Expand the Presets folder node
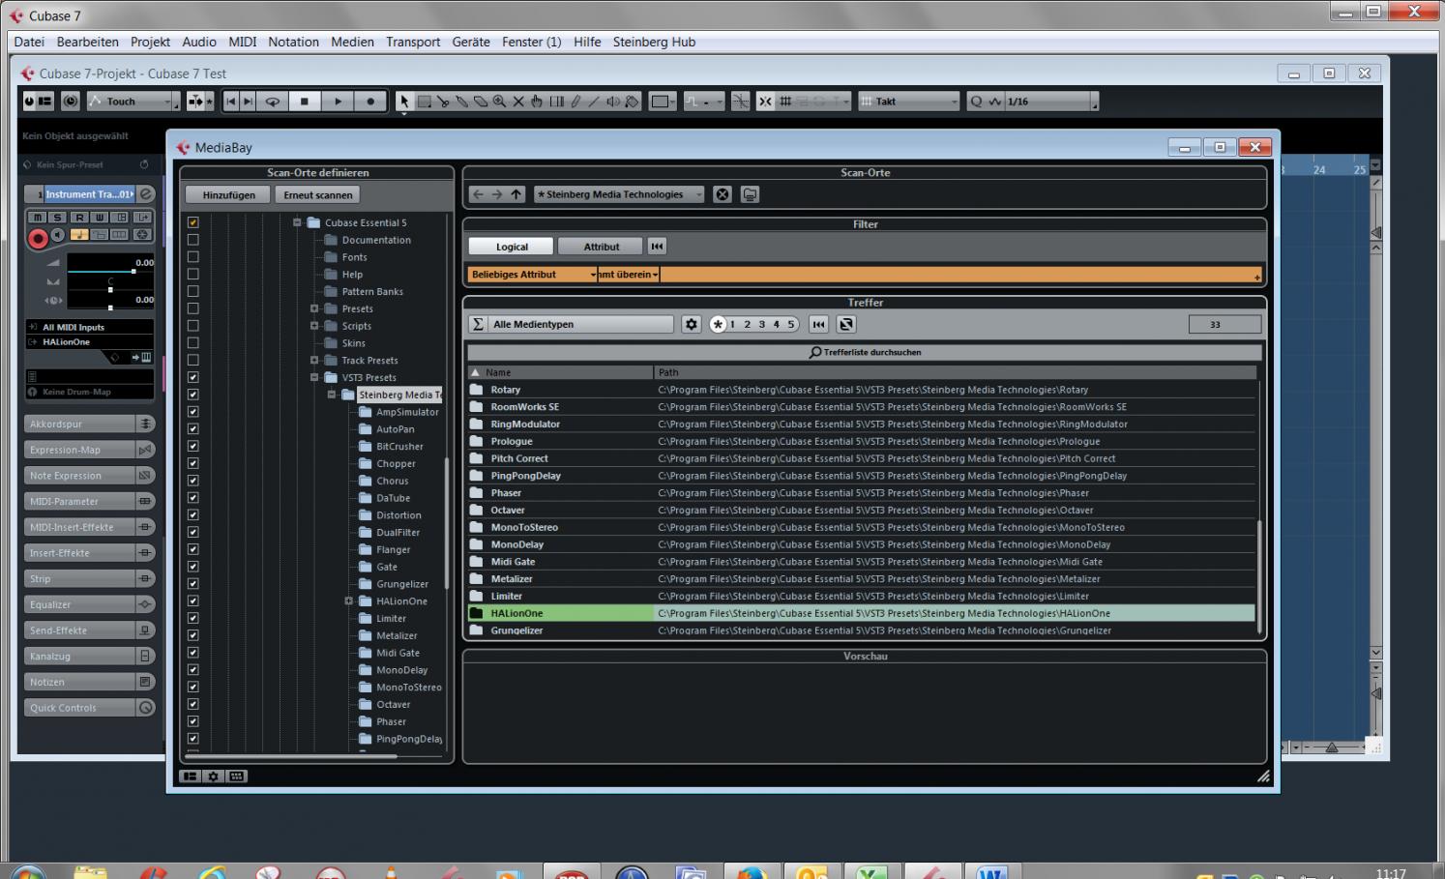The width and height of the screenshot is (1445, 879). pos(314,308)
